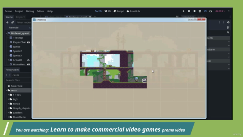Click the FileSystem dock tab
This screenshot has height=137, width=243.
pyautogui.click(x=12, y=70)
